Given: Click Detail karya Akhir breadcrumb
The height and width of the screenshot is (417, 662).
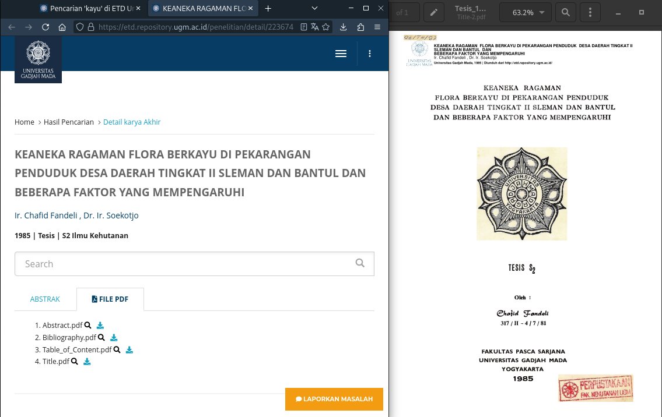Looking at the screenshot, I should (132, 122).
